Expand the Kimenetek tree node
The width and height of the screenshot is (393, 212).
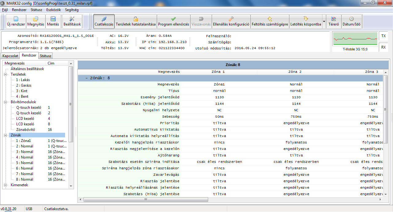pos(5,185)
